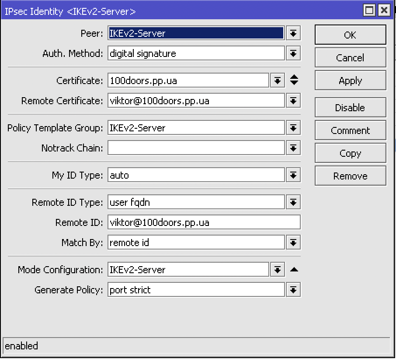This screenshot has height=359, width=396.
Task: Apply the IPsec identity changes
Action: pos(350,80)
